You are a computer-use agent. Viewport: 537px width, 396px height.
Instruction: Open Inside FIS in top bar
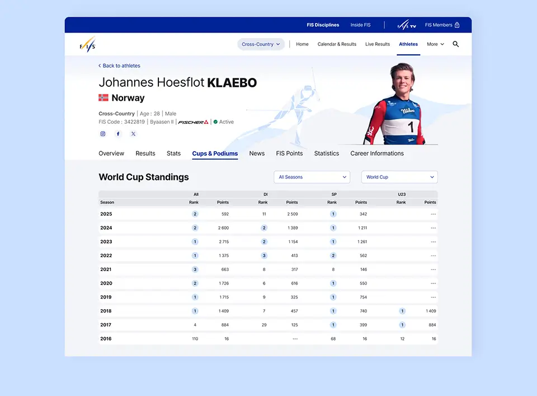point(360,25)
